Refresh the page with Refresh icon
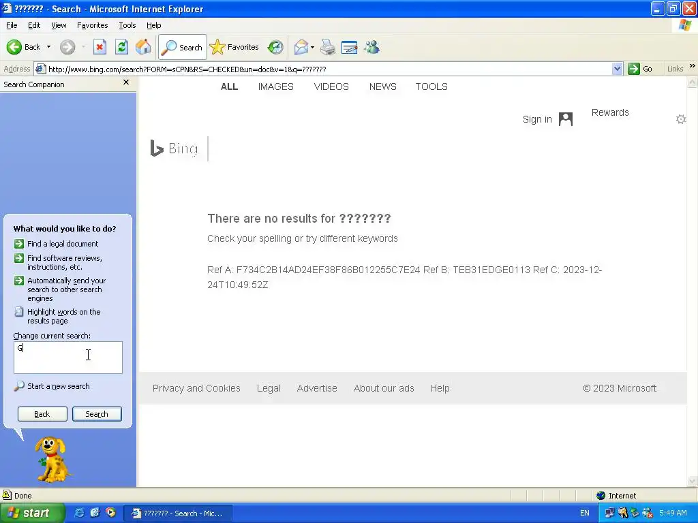The height and width of the screenshot is (523, 698). [x=121, y=47]
